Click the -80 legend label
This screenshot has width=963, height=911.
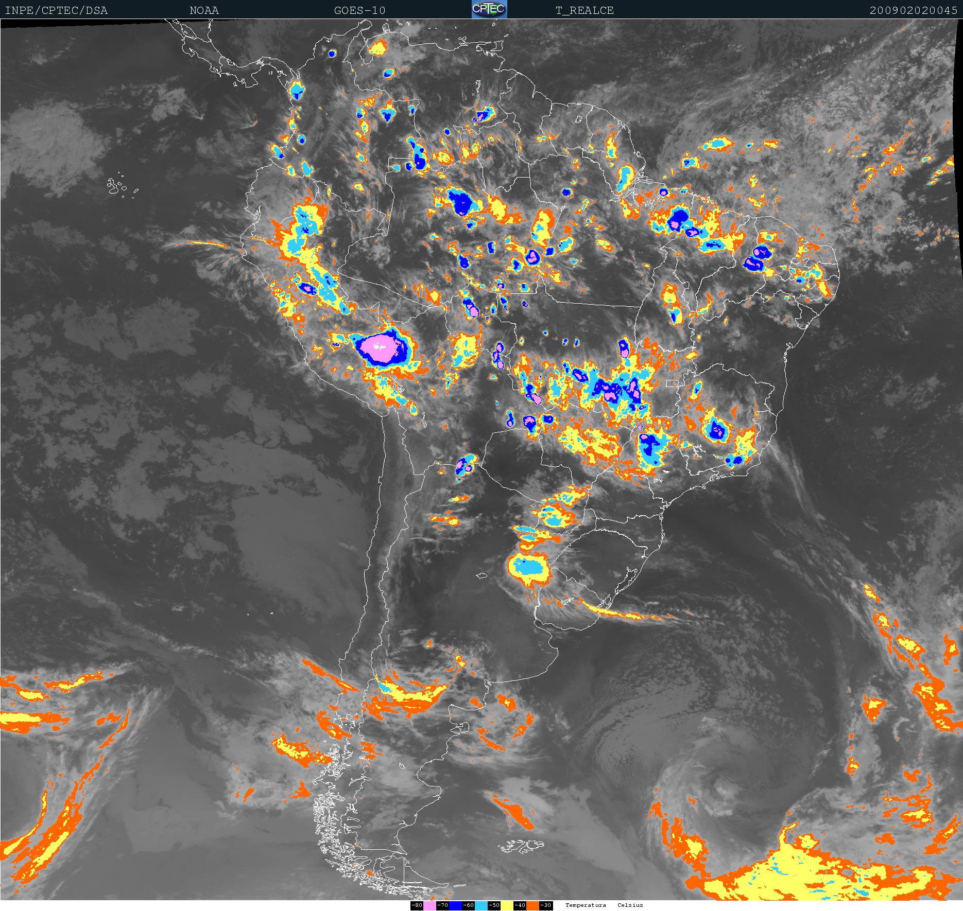[417, 905]
